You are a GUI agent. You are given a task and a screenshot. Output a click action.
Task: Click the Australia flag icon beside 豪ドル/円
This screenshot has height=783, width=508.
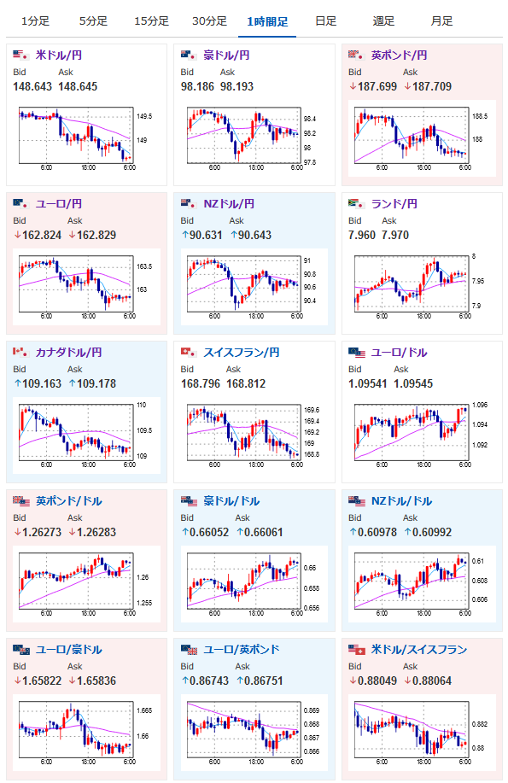point(189,55)
